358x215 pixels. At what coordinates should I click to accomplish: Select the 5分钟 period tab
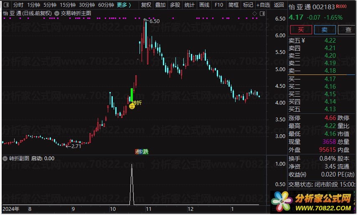point(50,5)
